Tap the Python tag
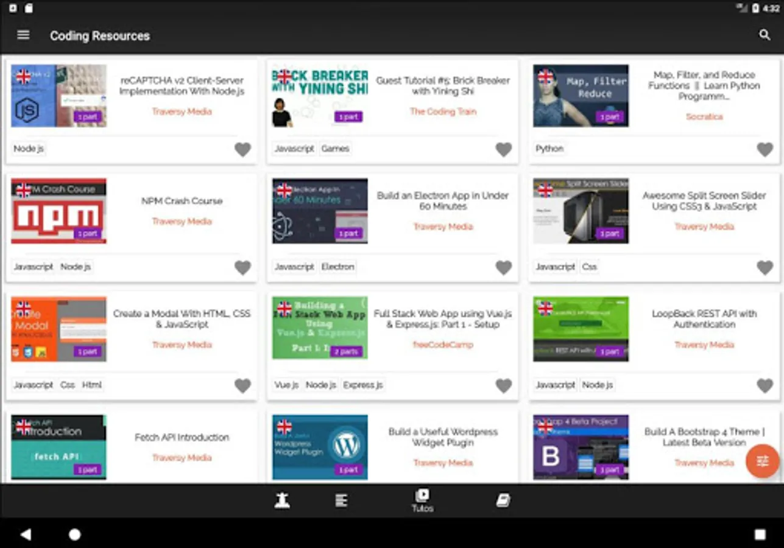Viewport: 784px width, 548px height. tap(549, 149)
